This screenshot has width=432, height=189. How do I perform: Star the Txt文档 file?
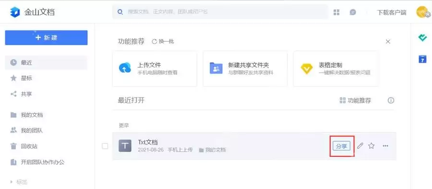click(x=372, y=146)
